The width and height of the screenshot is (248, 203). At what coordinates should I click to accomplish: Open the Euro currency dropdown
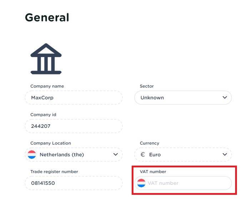[182, 155]
